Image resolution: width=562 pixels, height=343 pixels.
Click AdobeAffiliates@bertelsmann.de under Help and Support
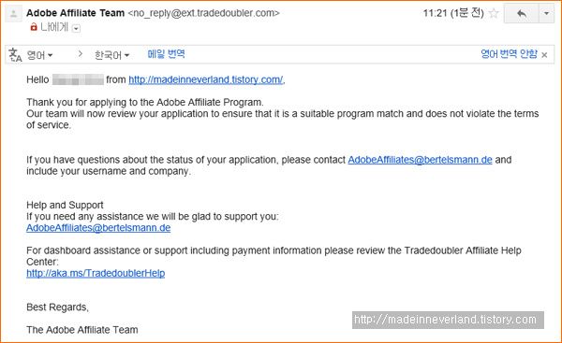[x=98, y=228]
